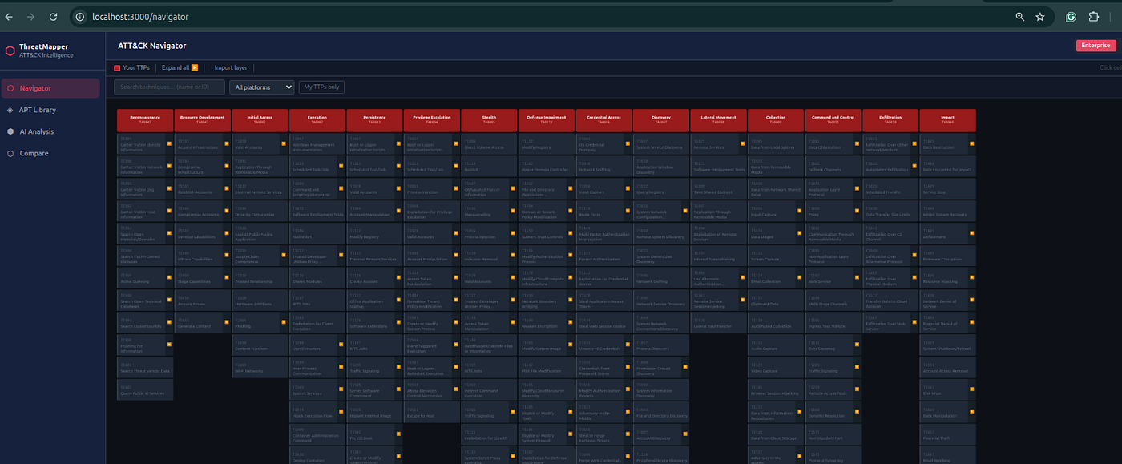
Task: Click Import layer
Action: (x=229, y=68)
